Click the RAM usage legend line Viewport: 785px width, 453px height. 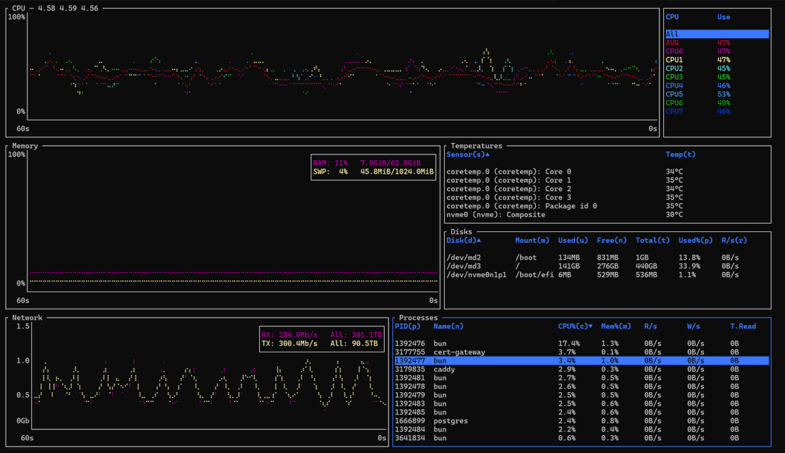pyautogui.click(x=366, y=163)
